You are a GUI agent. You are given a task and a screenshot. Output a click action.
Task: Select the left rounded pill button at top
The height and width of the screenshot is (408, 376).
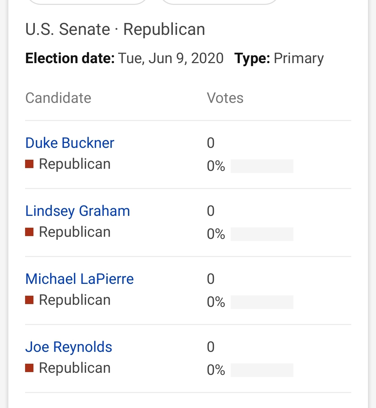click(87, 1)
